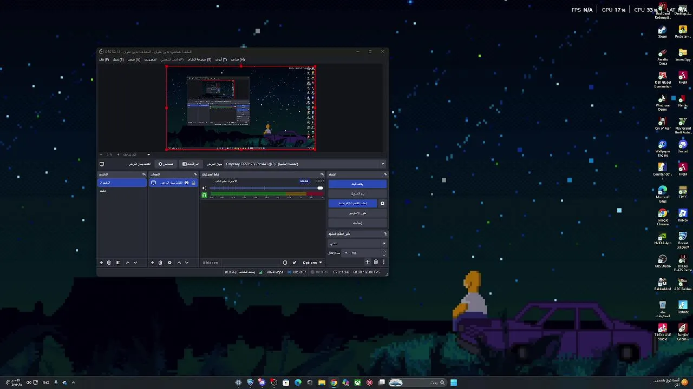Open the File (F) menu in OBS
The height and width of the screenshot is (389, 693).
point(104,59)
